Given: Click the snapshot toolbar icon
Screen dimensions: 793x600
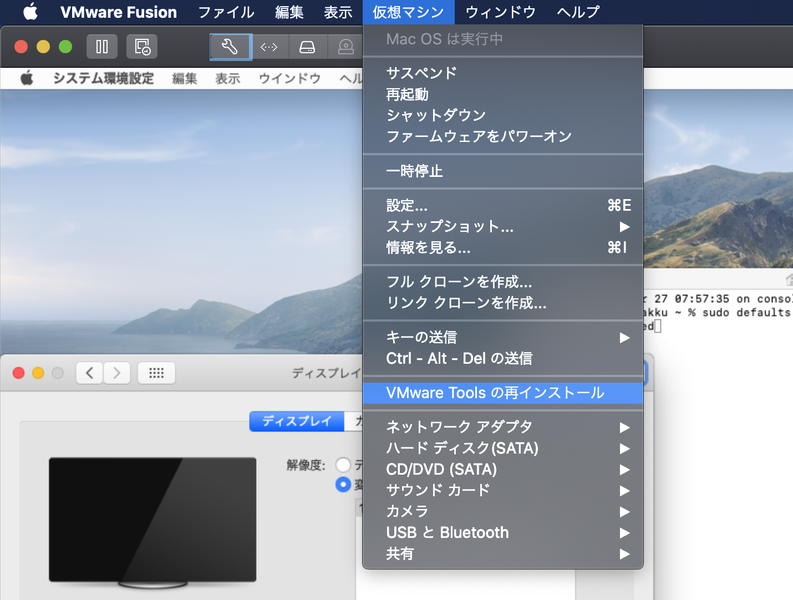Looking at the screenshot, I should point(142,47).
